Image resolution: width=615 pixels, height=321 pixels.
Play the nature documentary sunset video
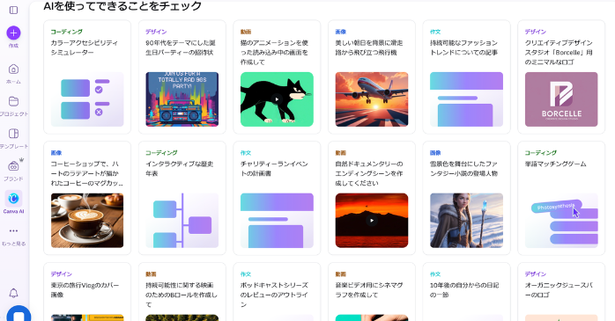[372, 221]
